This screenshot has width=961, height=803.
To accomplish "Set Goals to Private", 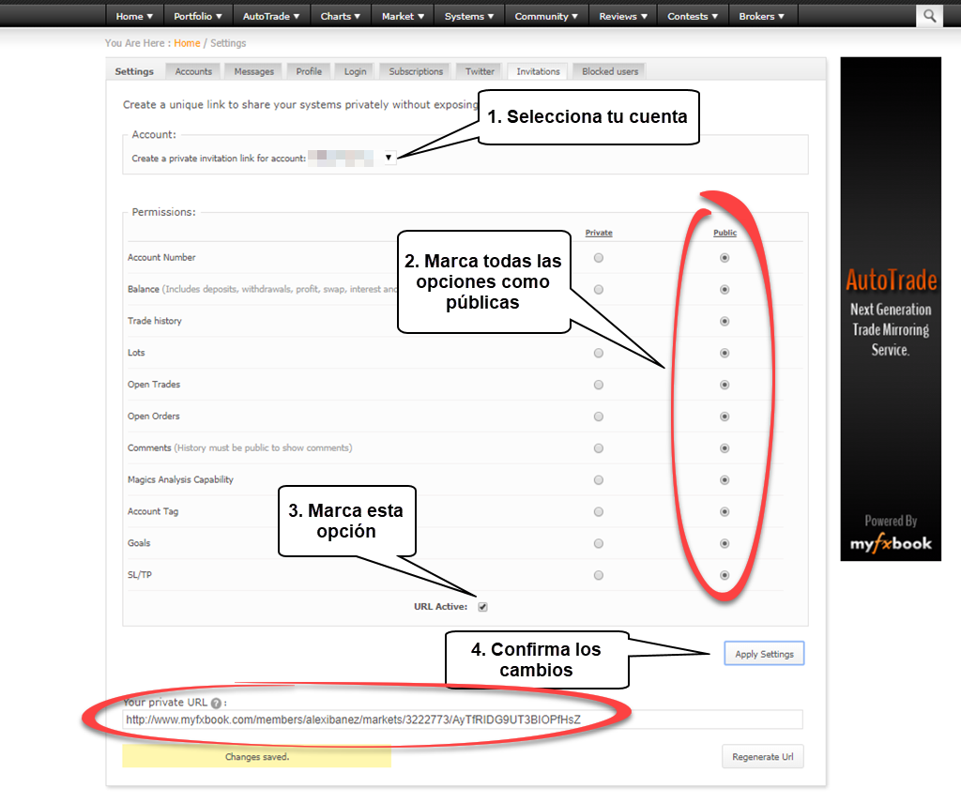I will 598,544.
